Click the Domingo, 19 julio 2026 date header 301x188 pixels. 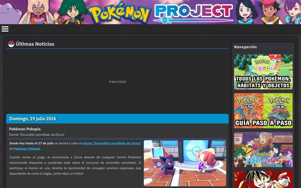117,119
